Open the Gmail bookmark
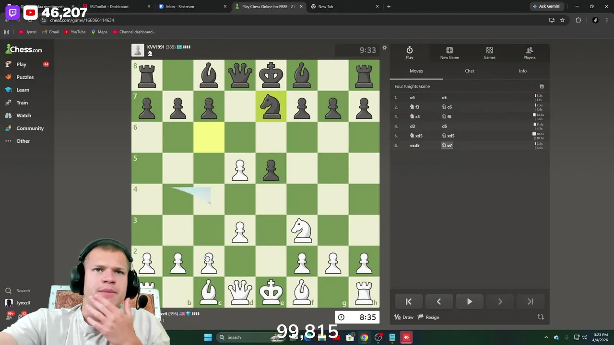The height and width of the screenshot is (345, 614). click(x=50, y=32)
